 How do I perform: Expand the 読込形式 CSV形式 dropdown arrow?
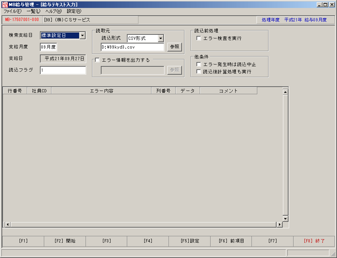161,38
